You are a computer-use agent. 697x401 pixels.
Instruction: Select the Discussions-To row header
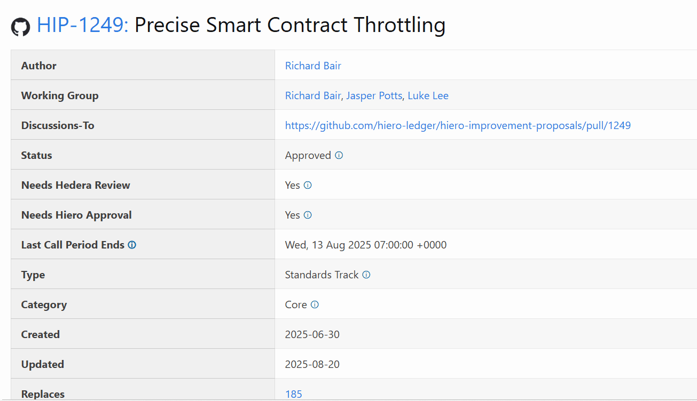[x=58, y=125]
